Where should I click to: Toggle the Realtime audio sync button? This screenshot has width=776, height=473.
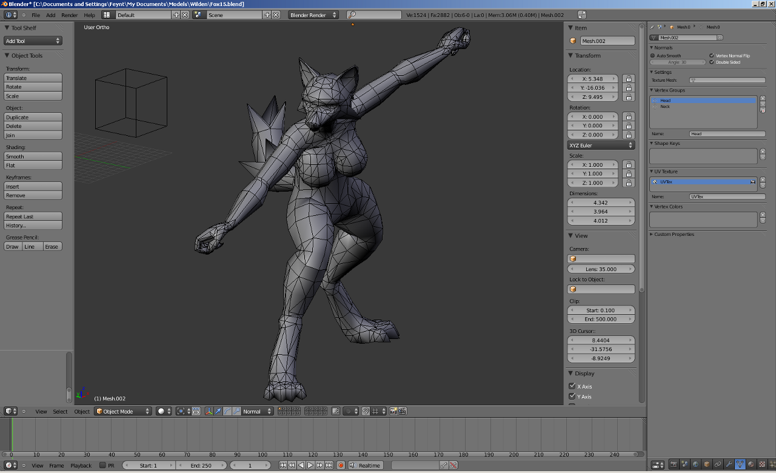pyautogui.click(x=364, y=465)
